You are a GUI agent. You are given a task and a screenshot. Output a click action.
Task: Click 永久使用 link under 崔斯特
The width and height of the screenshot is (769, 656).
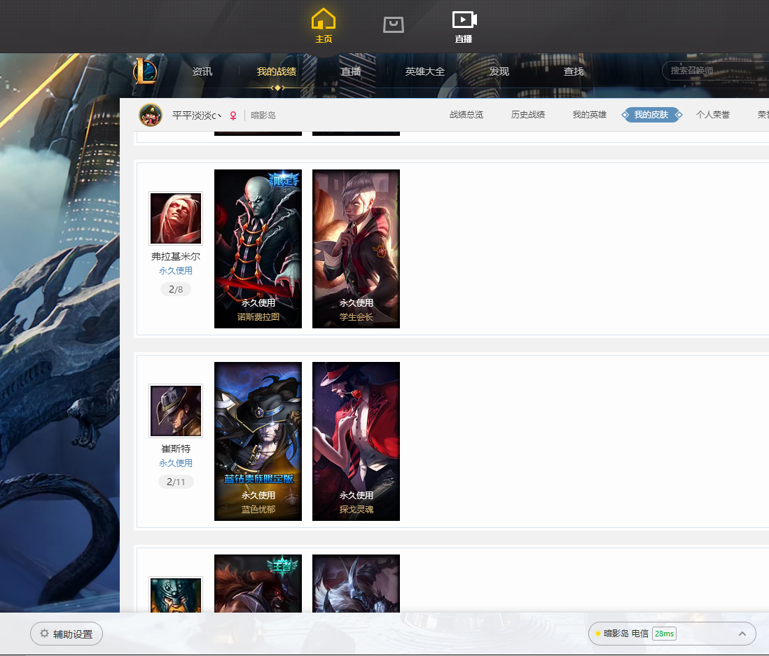[x=176, y=463]
